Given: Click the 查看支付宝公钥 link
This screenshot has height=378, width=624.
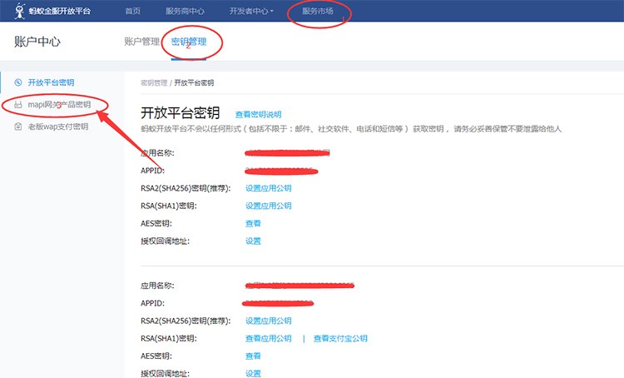Looking at the screenshot, I should tap(340, 339).
